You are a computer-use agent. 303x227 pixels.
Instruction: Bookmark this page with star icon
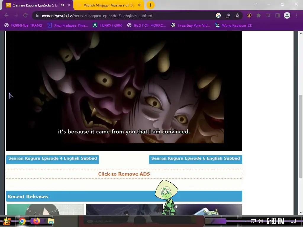pyautogui.click(x=237, y=16)
